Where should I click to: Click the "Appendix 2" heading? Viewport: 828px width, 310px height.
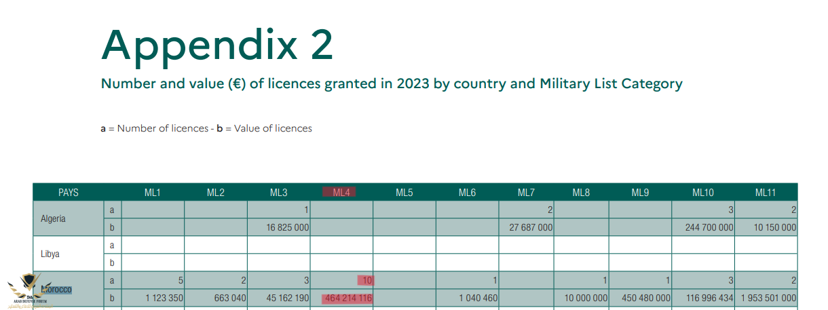pyautogui.click(x=217, y=45)
